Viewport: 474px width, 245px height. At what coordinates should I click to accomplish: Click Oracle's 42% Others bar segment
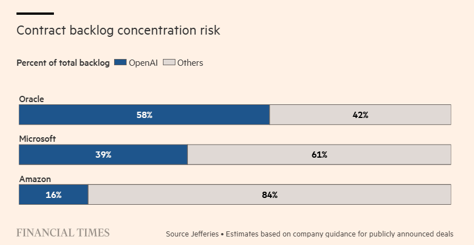coord(360,115)
